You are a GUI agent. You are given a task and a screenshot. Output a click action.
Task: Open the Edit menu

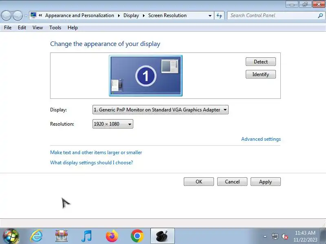pyautogui.click(x=22, y=28)
